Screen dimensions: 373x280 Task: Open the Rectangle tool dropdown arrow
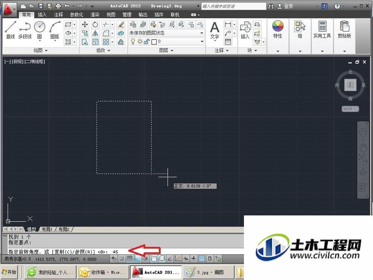click(75, 24)
